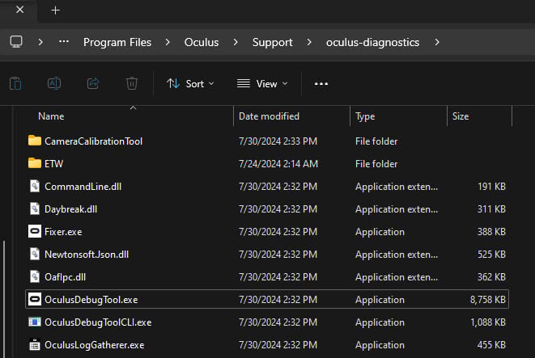Select the OafIpc.dll file name
Screen dimensions: 535x358
[x=66, y=277]
